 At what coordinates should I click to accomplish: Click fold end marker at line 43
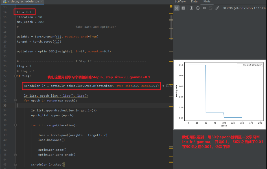(15, 155)
